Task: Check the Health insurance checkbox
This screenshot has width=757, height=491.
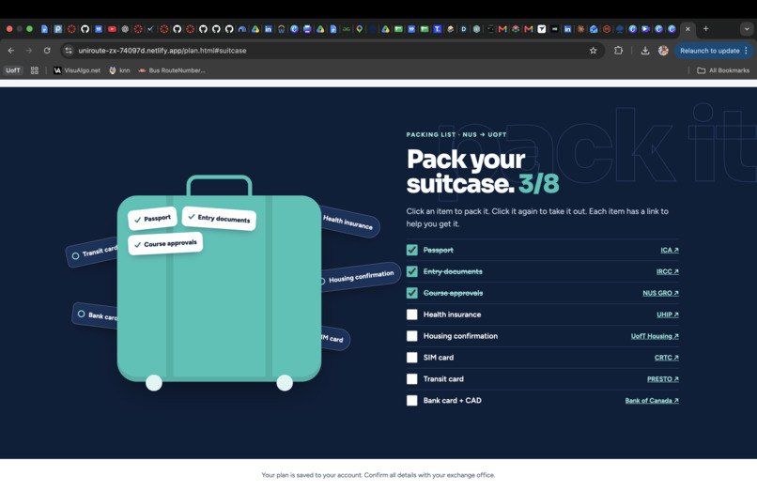Action: [411, 315]
